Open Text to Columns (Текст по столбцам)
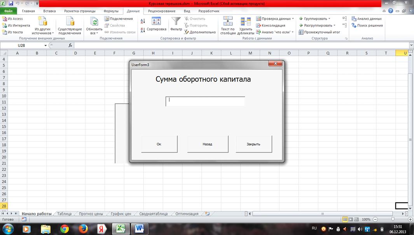This screenshot has height=235, width=414. click(228, 26)
